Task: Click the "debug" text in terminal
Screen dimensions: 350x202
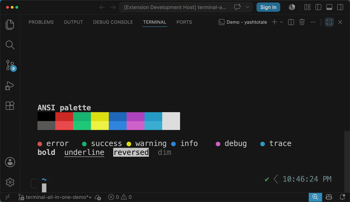Action: 236,144
